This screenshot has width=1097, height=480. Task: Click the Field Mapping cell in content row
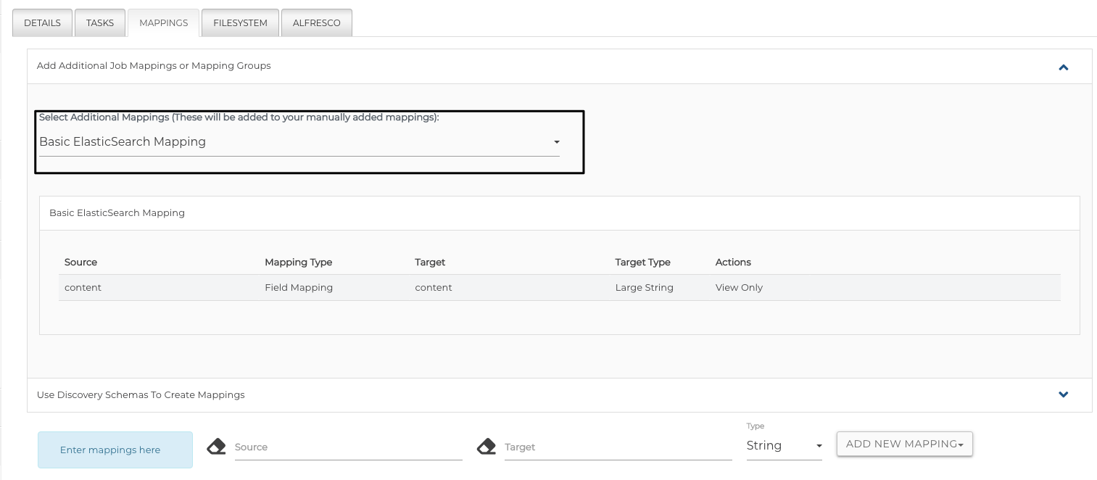pos(299,288)
